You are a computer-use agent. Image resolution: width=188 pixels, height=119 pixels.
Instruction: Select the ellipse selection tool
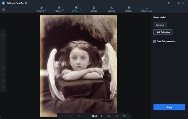pos(3,61)
